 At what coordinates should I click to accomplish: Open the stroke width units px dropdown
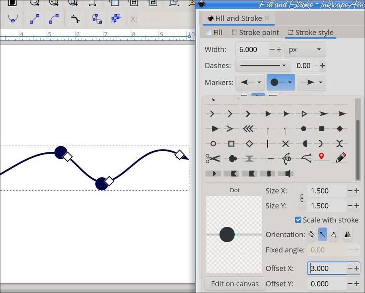coord(305,49)
